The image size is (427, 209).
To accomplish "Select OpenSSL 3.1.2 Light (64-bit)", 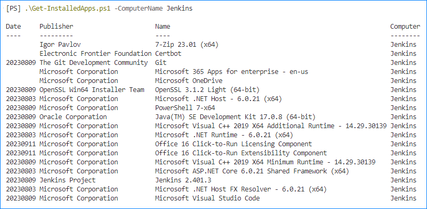I will point(207,90).
